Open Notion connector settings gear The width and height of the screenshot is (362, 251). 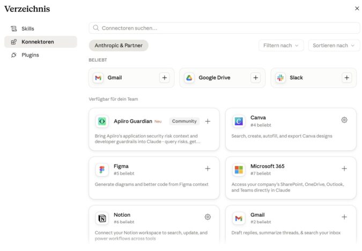[x=208, y=217]
